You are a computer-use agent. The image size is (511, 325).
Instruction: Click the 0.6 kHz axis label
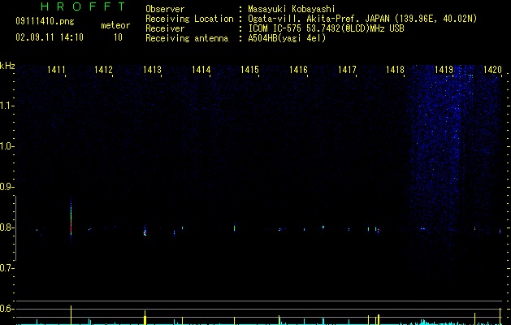click(6, 309)
